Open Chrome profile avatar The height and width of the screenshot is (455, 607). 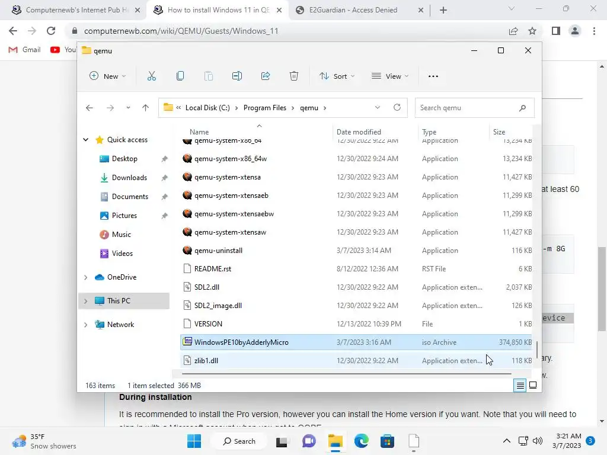(575, 31)
